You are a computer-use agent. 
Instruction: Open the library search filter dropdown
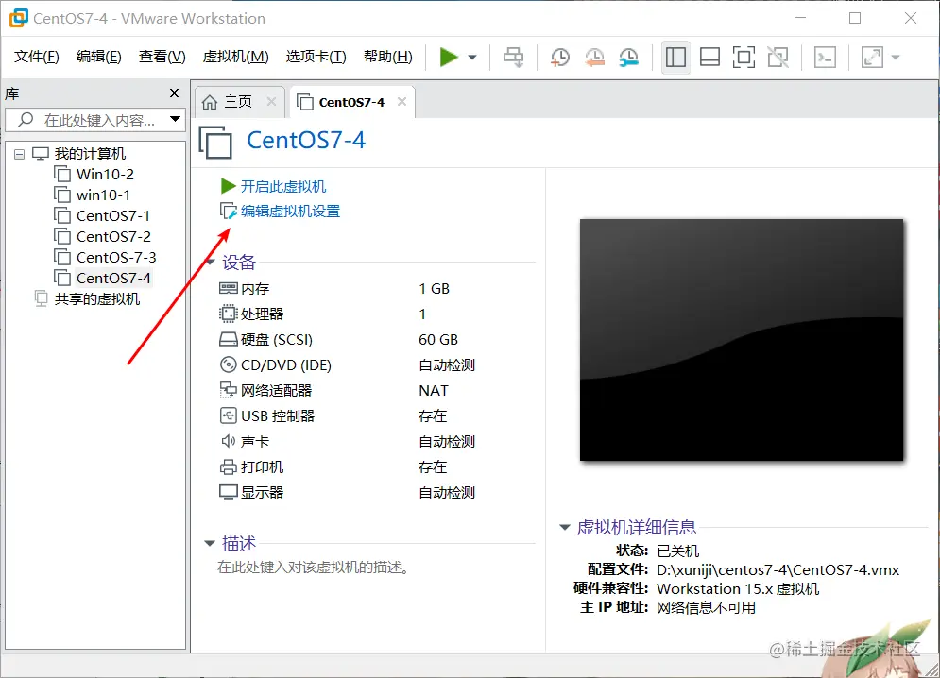coord(175,119)
